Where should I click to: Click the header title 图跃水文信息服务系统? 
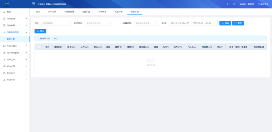(x=56, y=4)
